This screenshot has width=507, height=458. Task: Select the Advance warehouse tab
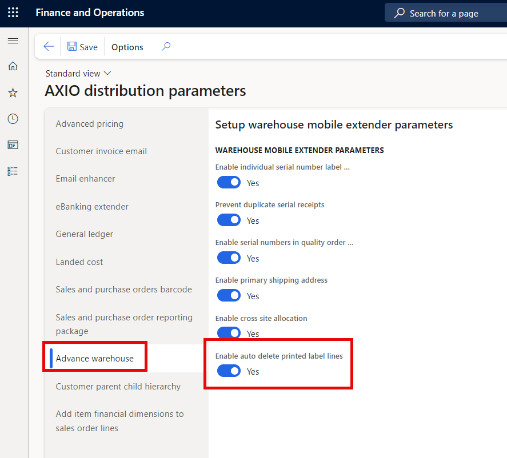95,359
